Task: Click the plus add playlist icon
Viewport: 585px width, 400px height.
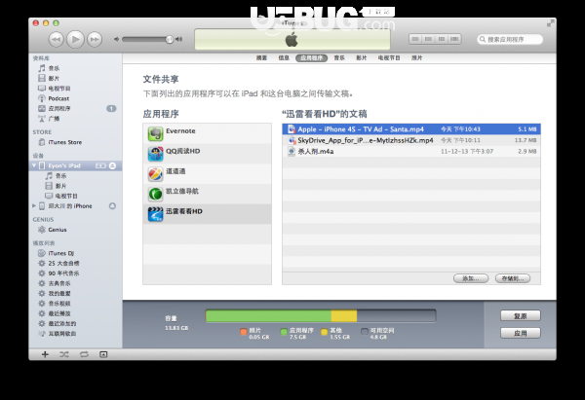Action: tap(45, 354)
